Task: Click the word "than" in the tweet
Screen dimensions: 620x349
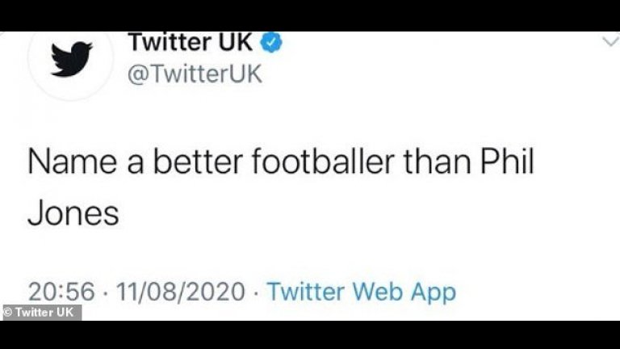Action: [x=440, y=162]
